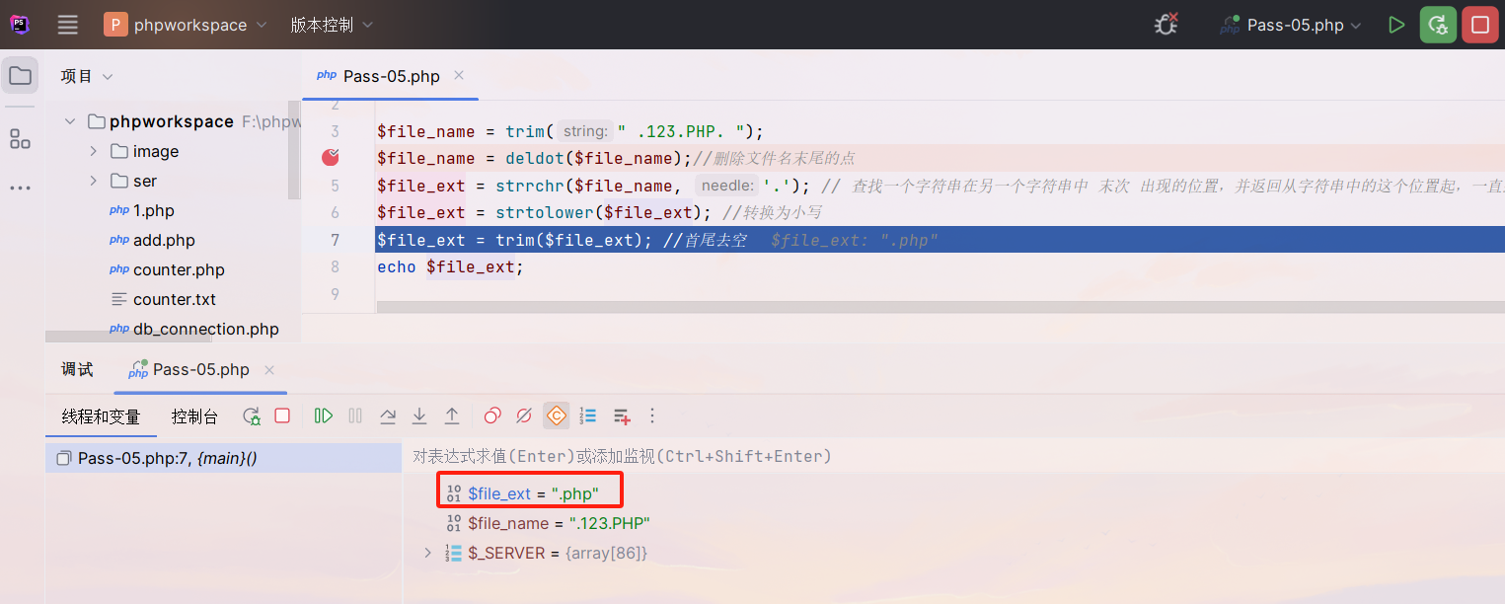
Task: Expand the image folder in project tree
Action: pyautogui.click(x=94, y=151)
